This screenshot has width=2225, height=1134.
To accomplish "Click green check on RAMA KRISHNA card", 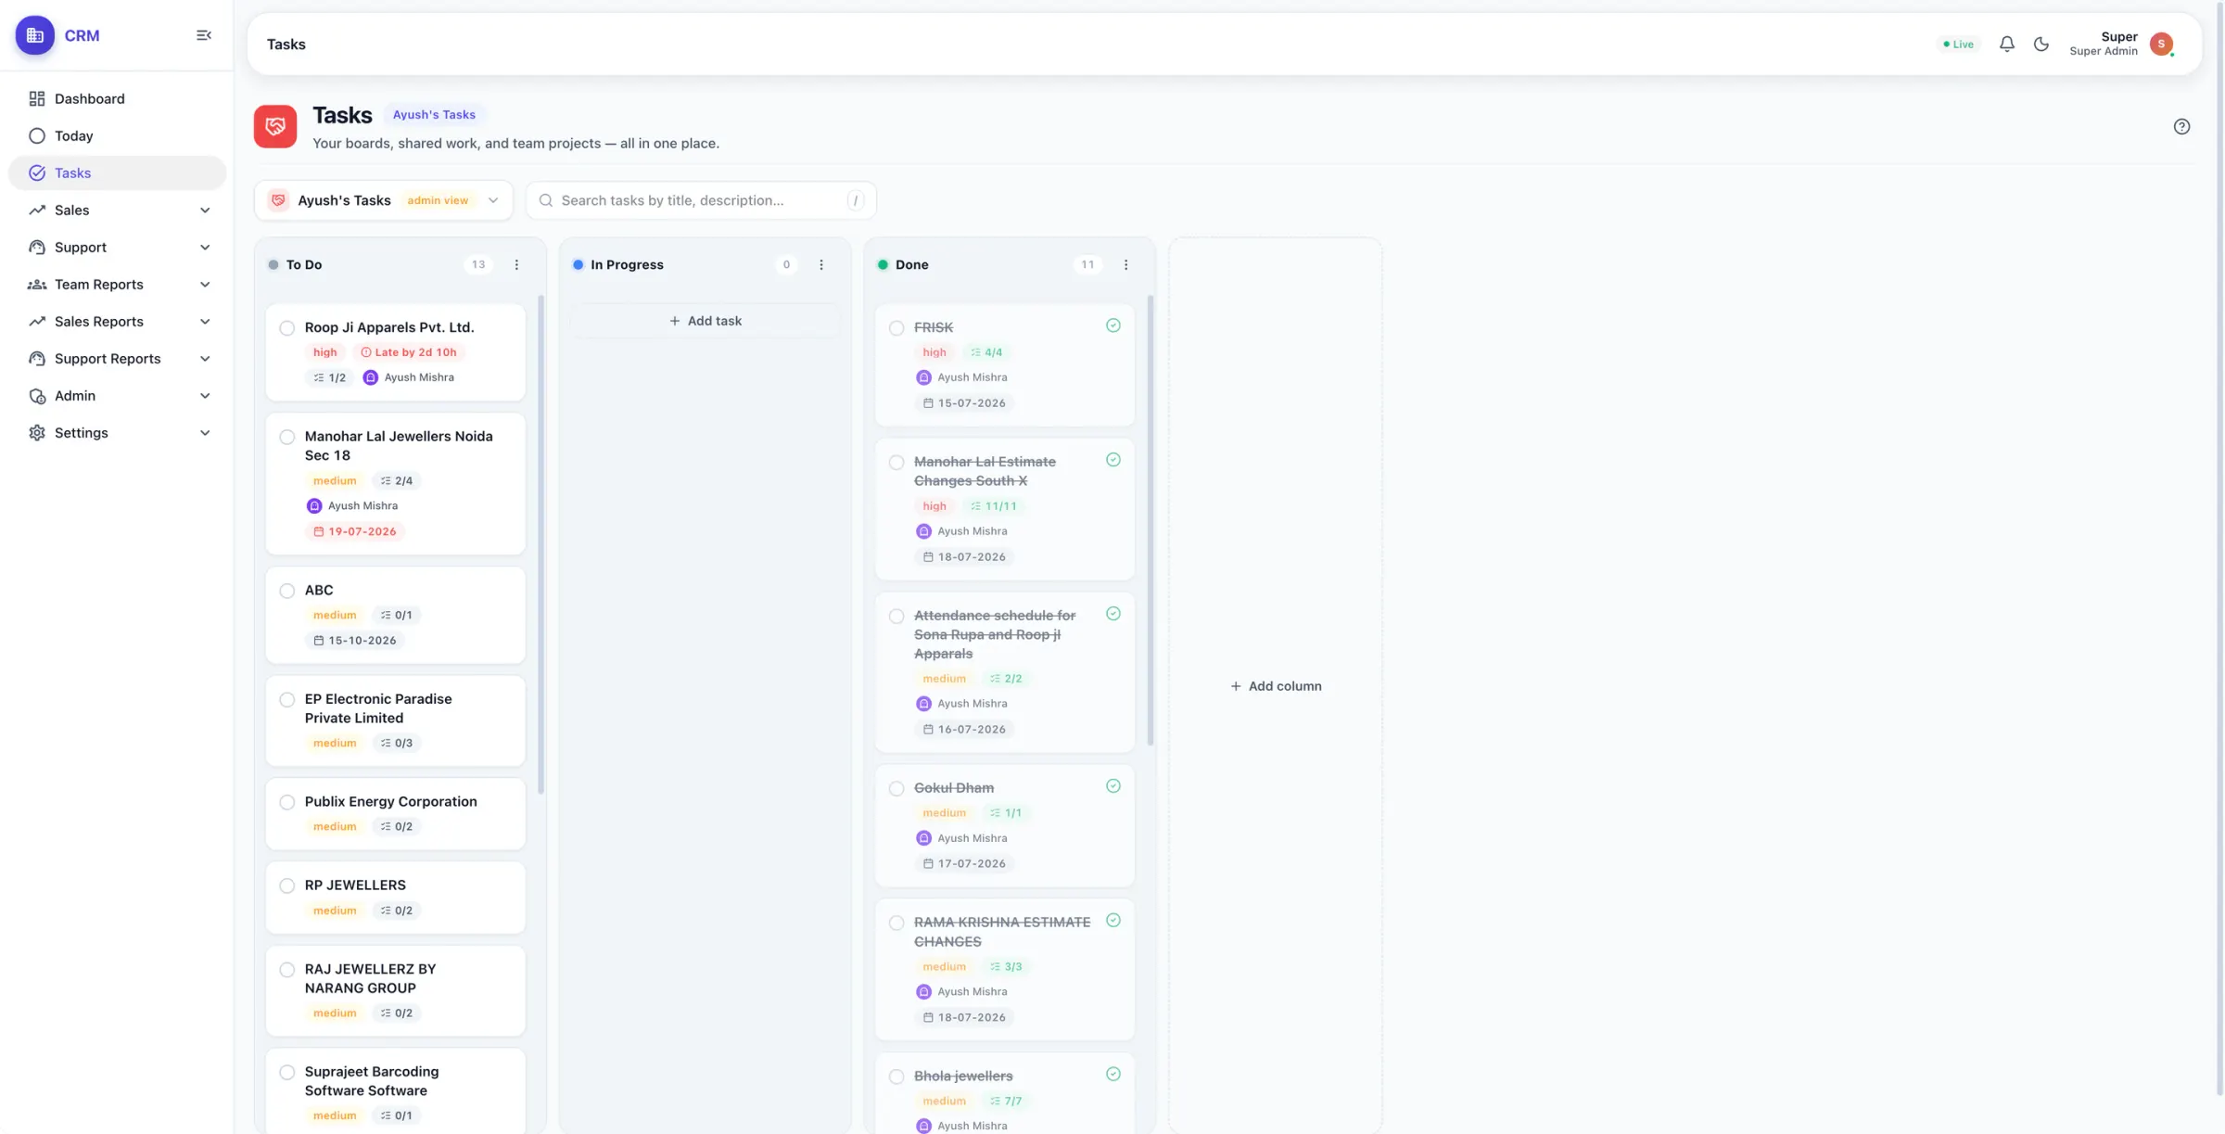I will point(1113,921).
